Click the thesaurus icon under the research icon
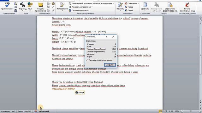 pyautogui.click(x=15, y=7)
